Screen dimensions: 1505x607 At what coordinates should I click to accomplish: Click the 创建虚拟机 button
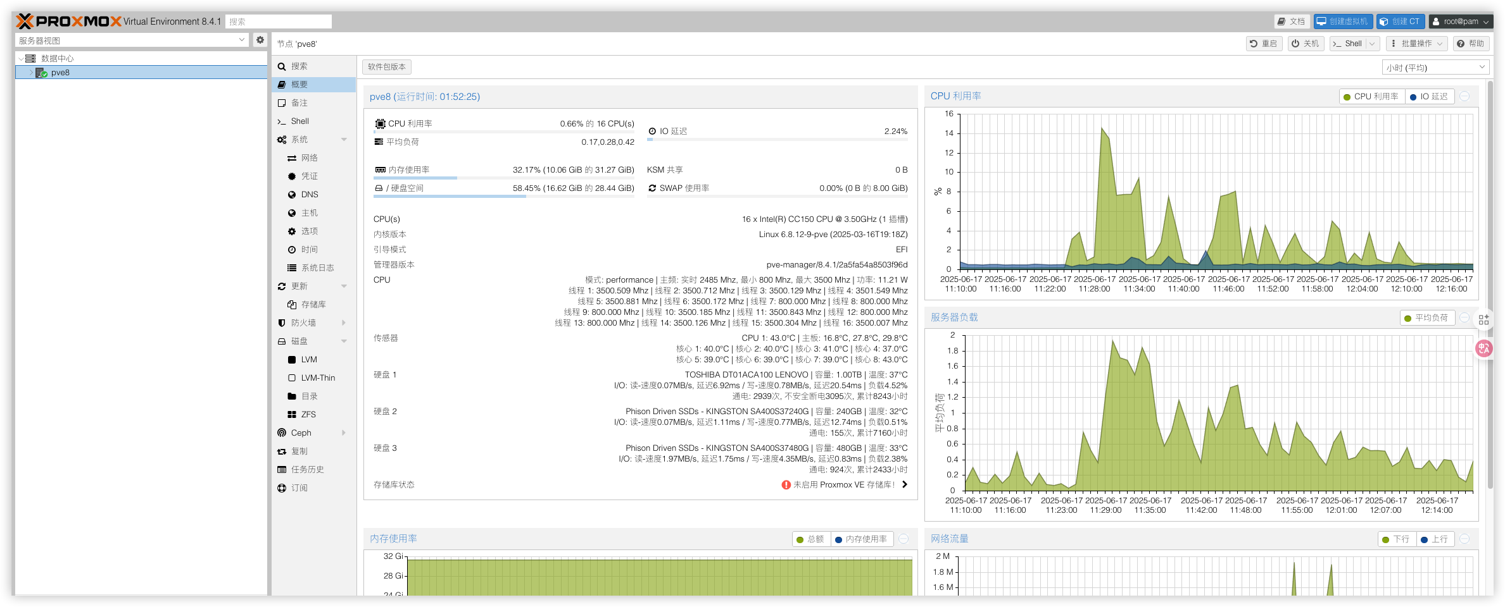(1343, 21)
